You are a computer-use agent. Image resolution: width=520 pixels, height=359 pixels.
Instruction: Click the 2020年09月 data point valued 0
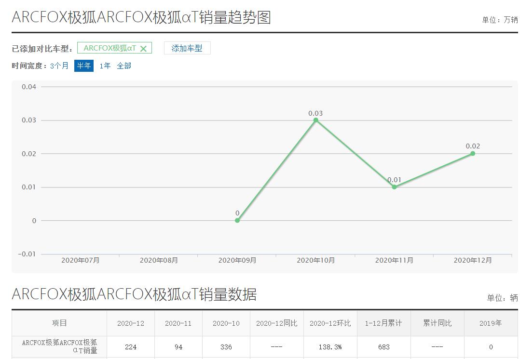pos(237,220)
